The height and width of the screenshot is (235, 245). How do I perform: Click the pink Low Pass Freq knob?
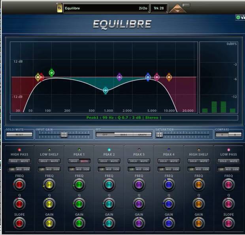228,185
